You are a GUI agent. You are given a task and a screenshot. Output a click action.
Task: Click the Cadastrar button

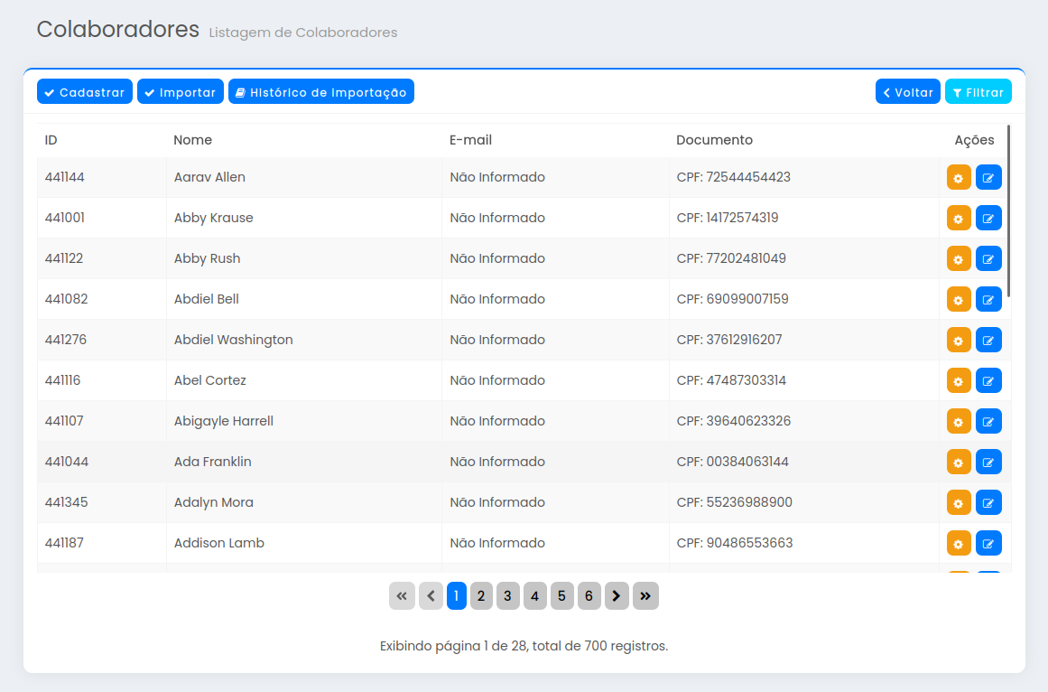(85, 92)
